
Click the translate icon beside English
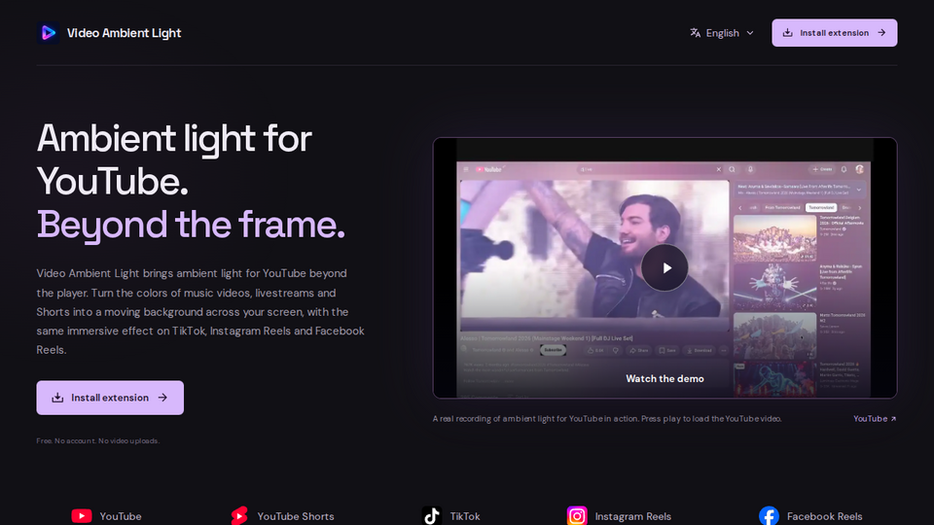(695, 33)
